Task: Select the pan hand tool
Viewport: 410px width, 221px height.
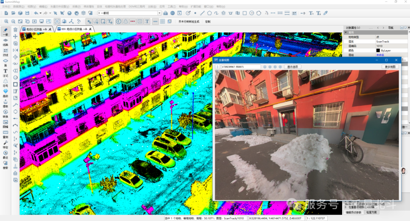Action: click(x=27, y=21)
